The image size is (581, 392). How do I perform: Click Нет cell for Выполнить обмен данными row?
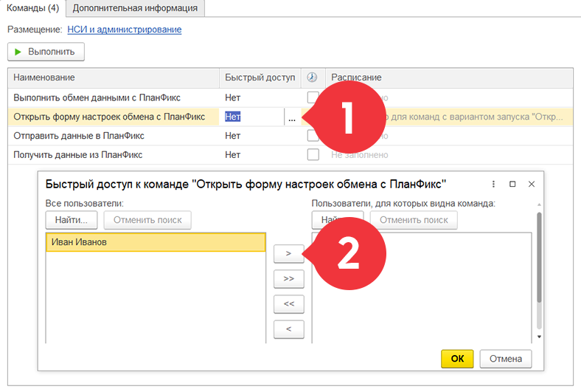[x=260, y=97]
